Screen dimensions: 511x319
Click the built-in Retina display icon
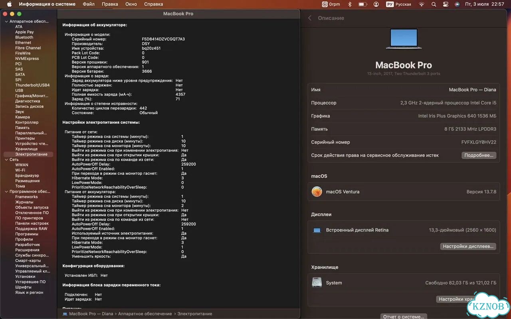coord(317,230)
